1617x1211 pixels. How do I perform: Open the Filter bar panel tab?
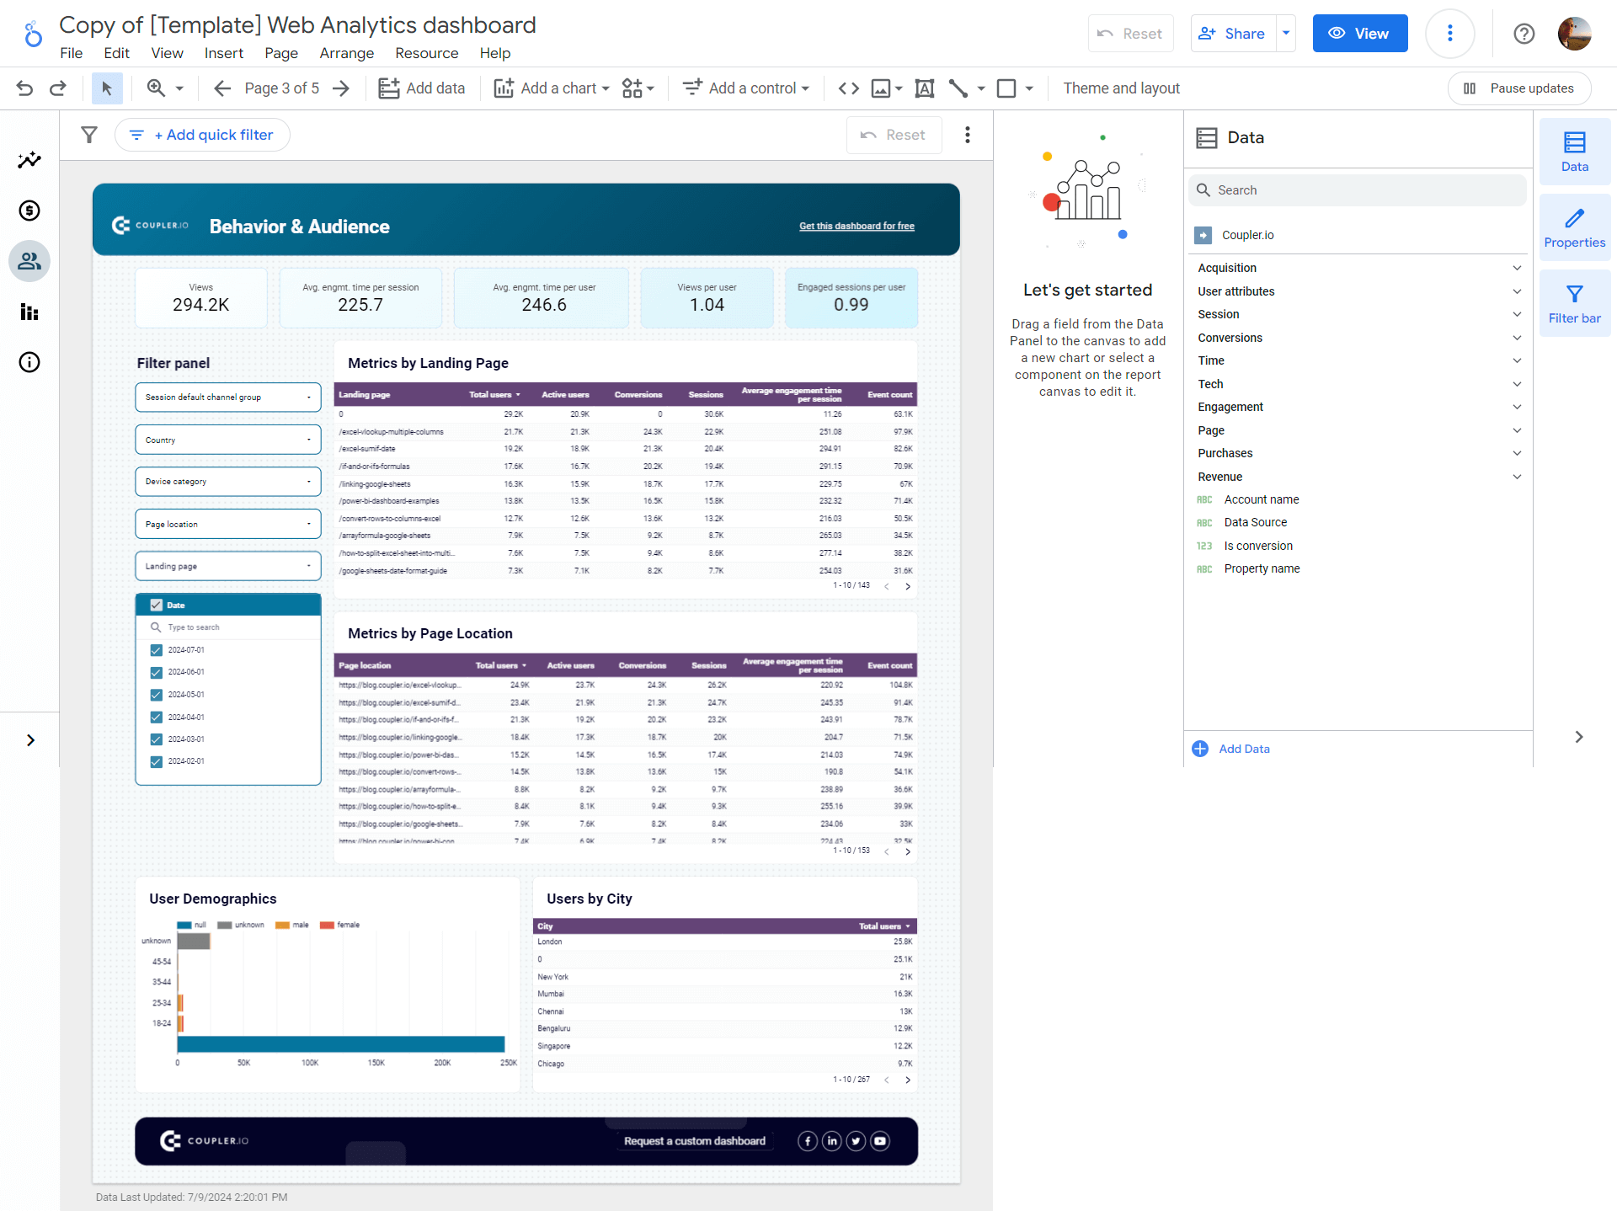pyautogui.click(x=1575, y=303)
